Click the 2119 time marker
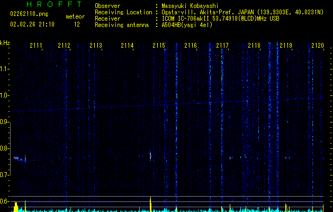333x212 pixels. tap(286, 46)
